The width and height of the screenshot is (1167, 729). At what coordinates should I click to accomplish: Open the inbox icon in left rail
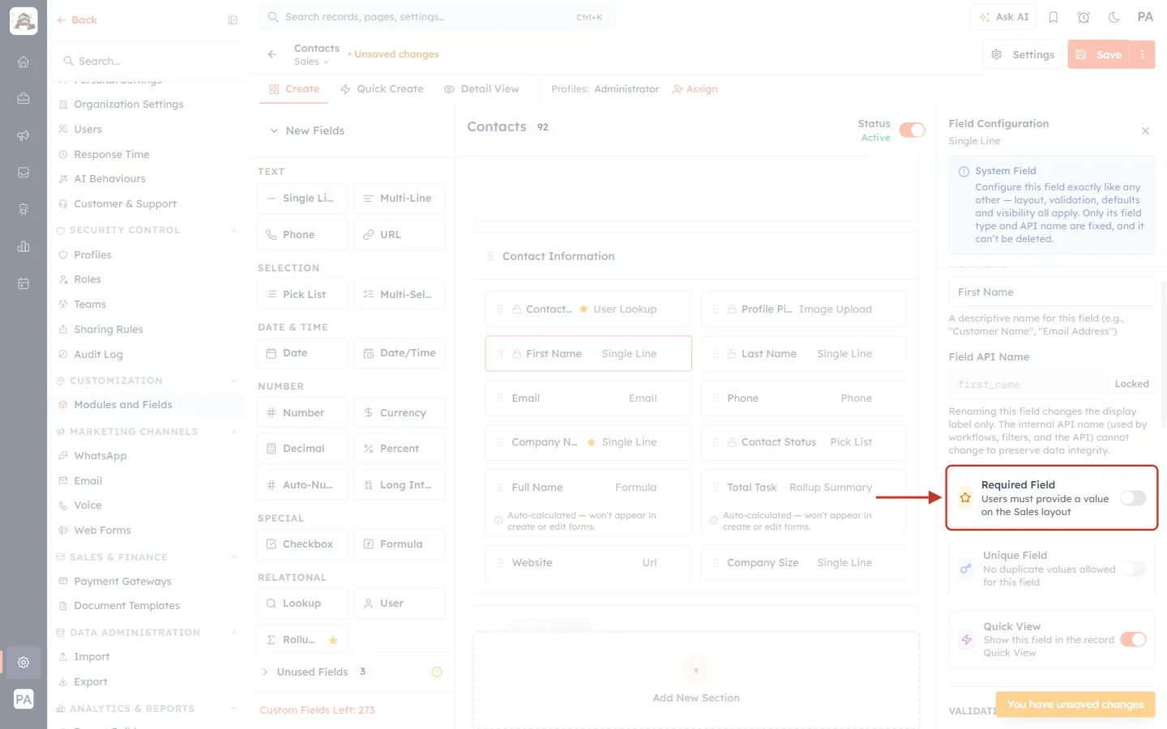click(x=24, y=173)
